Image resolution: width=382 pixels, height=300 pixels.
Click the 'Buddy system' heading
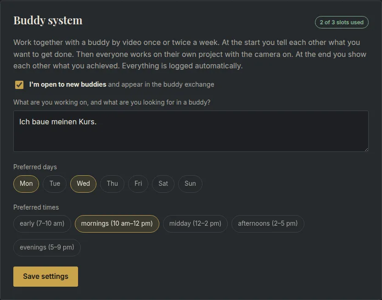tap(48, 21)
